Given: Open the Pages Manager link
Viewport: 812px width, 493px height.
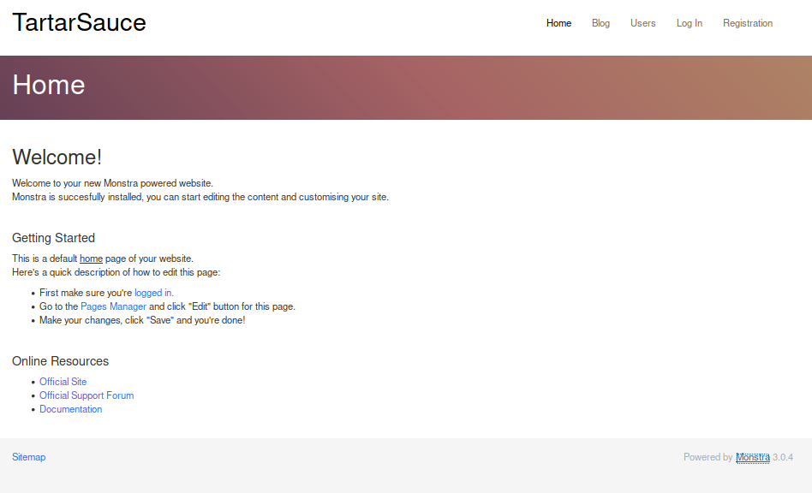Looking at the screenshot, I should click(x=113, y=306).
